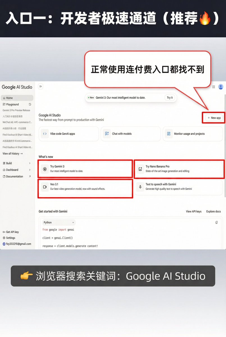The image size is (226, 337).
Task: Open the Vibe code GenAI apps card
Action: 69,134
